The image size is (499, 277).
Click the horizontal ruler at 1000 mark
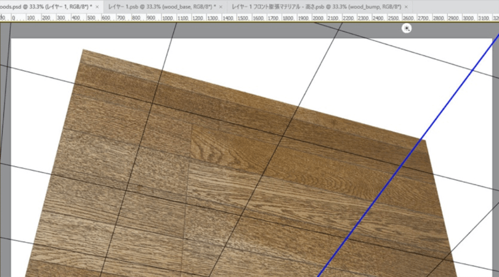(163, 17)
